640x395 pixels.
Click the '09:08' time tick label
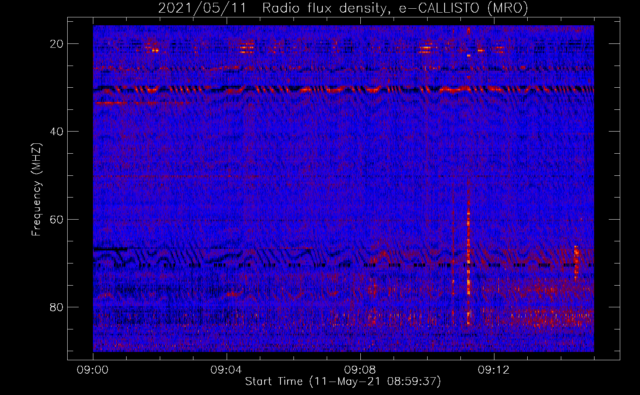[360, 370]
